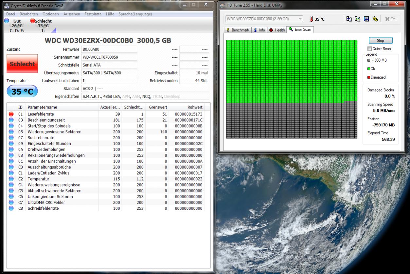
Task: Click blue status dot for Schreibfehlerrate row
Action: (11, 208)
